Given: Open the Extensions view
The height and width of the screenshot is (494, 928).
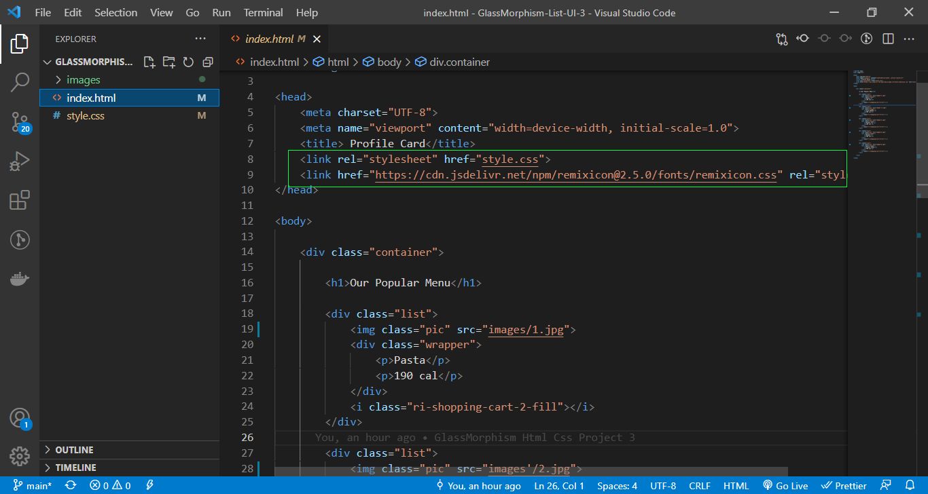Looking at the screenshot, I should (x=20, y=200).
